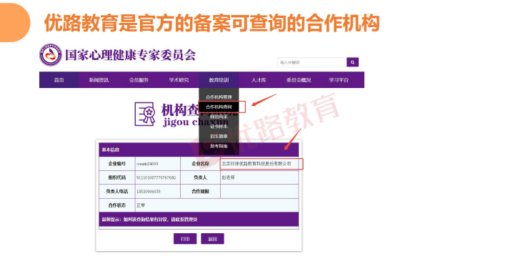Click the purple magnifier search icon
The height and width of the screenshot is (269, 513).
352,62
